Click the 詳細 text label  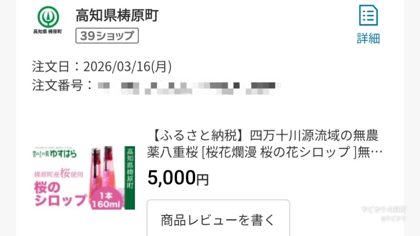(x=368, y=38)
